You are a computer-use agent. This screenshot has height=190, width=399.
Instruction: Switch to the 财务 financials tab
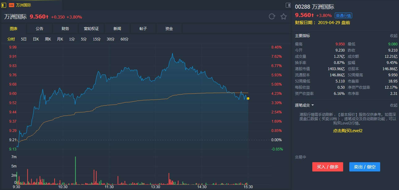[x=65, y=29]
